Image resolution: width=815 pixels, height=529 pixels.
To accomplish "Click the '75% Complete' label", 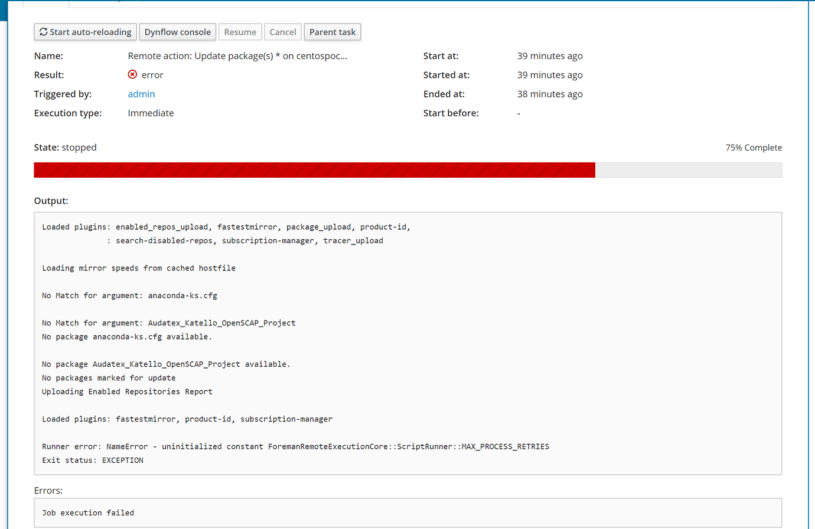I will [754, 148].
